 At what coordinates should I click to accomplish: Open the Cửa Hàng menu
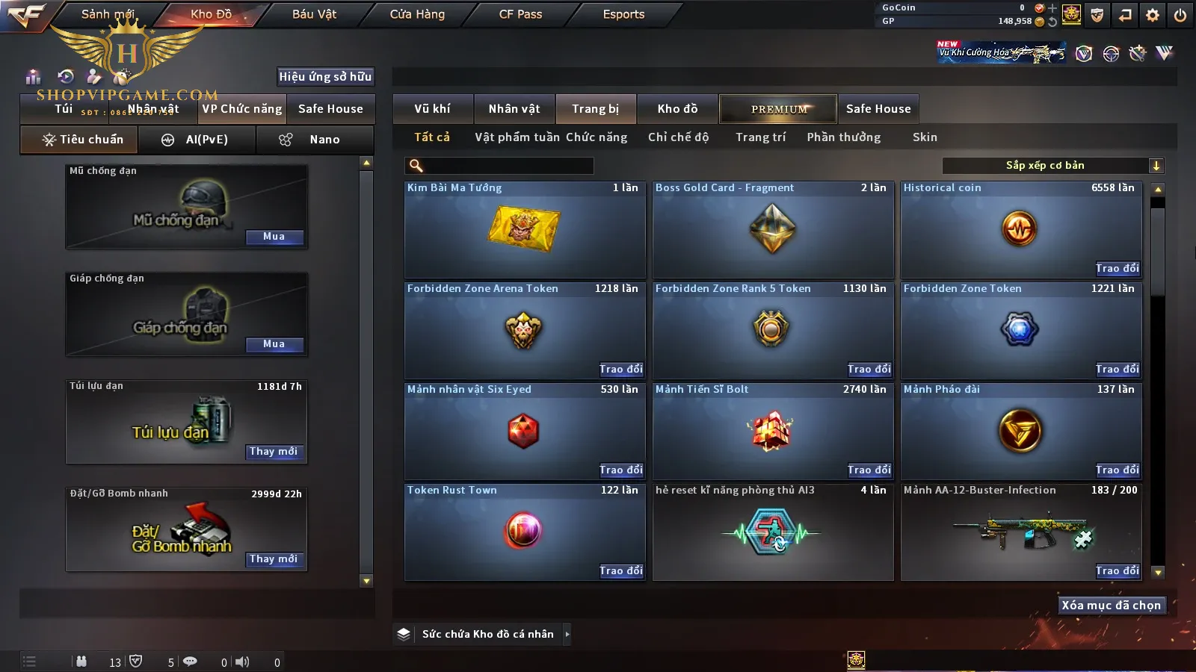[417, 14]
